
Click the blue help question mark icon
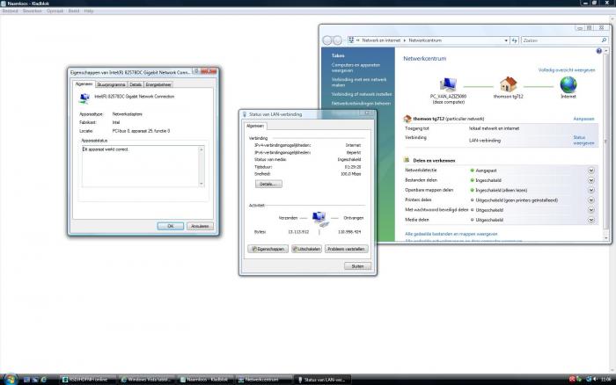[598, 51]
